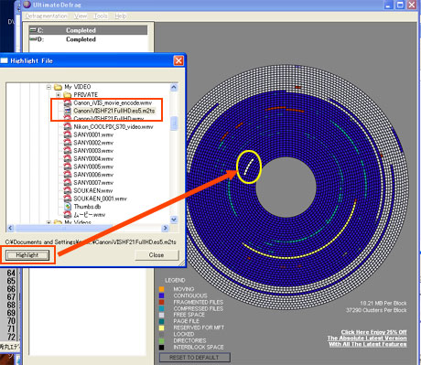Screen dimensions: 421x365
Task: Click the D: drive icon
Action: click(x=33, y=39)
